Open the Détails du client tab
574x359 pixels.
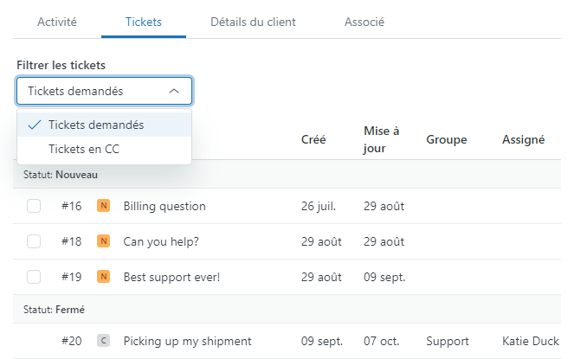253,22
